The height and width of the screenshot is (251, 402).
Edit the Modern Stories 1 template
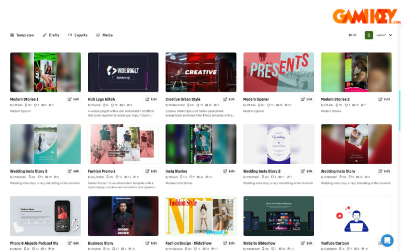73,99
